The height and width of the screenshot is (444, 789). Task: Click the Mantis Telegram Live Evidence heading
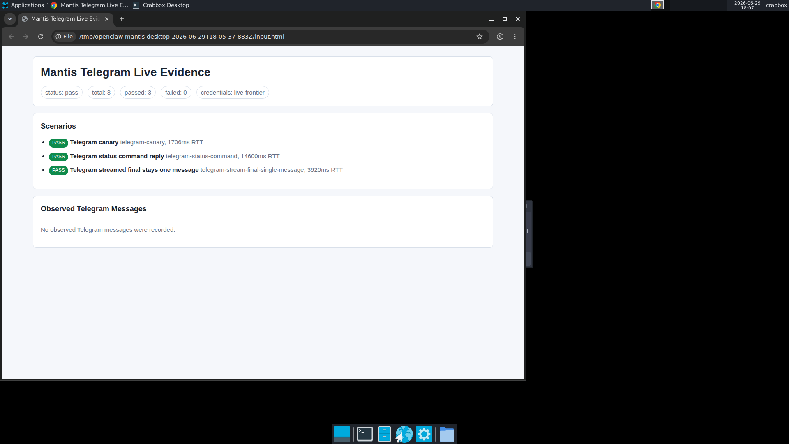pos(125,72)
